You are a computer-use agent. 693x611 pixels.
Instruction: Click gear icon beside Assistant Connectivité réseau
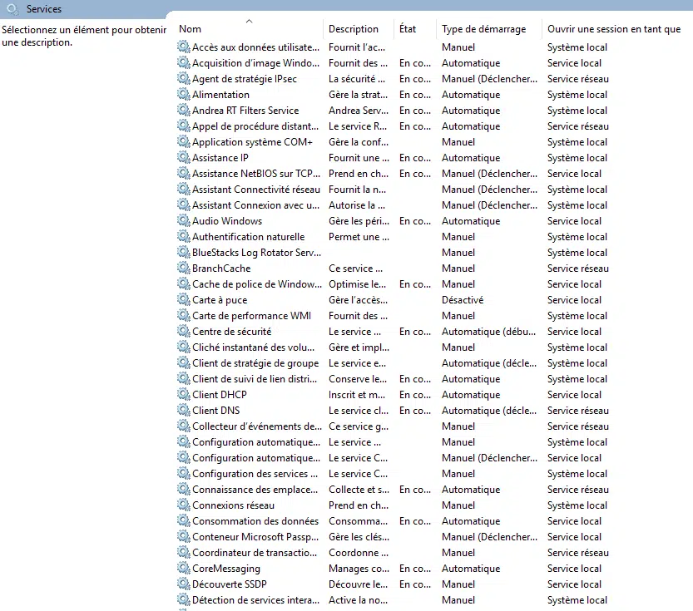[x=183, y=189]
